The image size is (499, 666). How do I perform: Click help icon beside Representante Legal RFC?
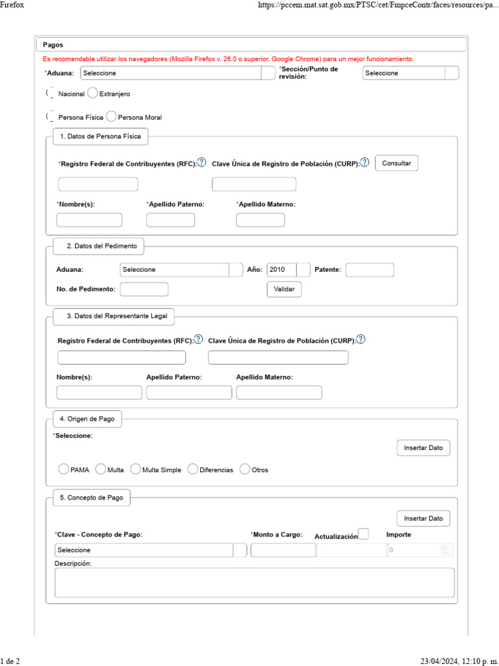pyautogui.click(x=199, y=340)
